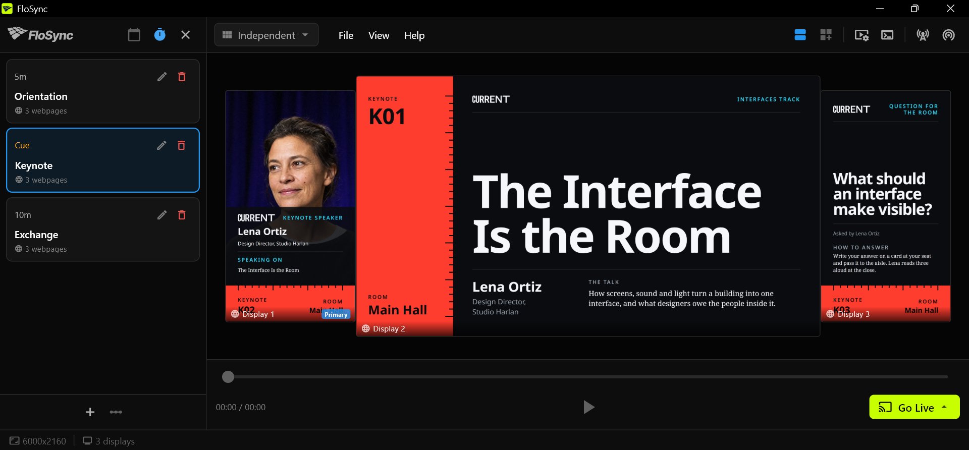Select the Display 3 question preview thumbnail
The height and width of the screenshot is (450, 969).
[x=886, y=206]
